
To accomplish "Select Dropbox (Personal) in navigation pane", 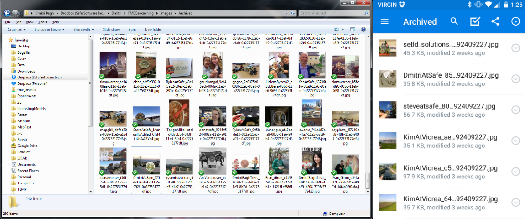I will (32, 84).
